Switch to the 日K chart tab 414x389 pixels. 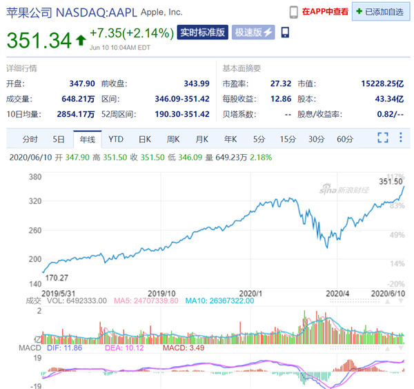pos(145,139)
